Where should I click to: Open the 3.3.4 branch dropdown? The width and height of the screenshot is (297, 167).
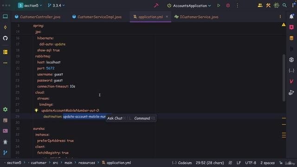(x=56, y=6)
